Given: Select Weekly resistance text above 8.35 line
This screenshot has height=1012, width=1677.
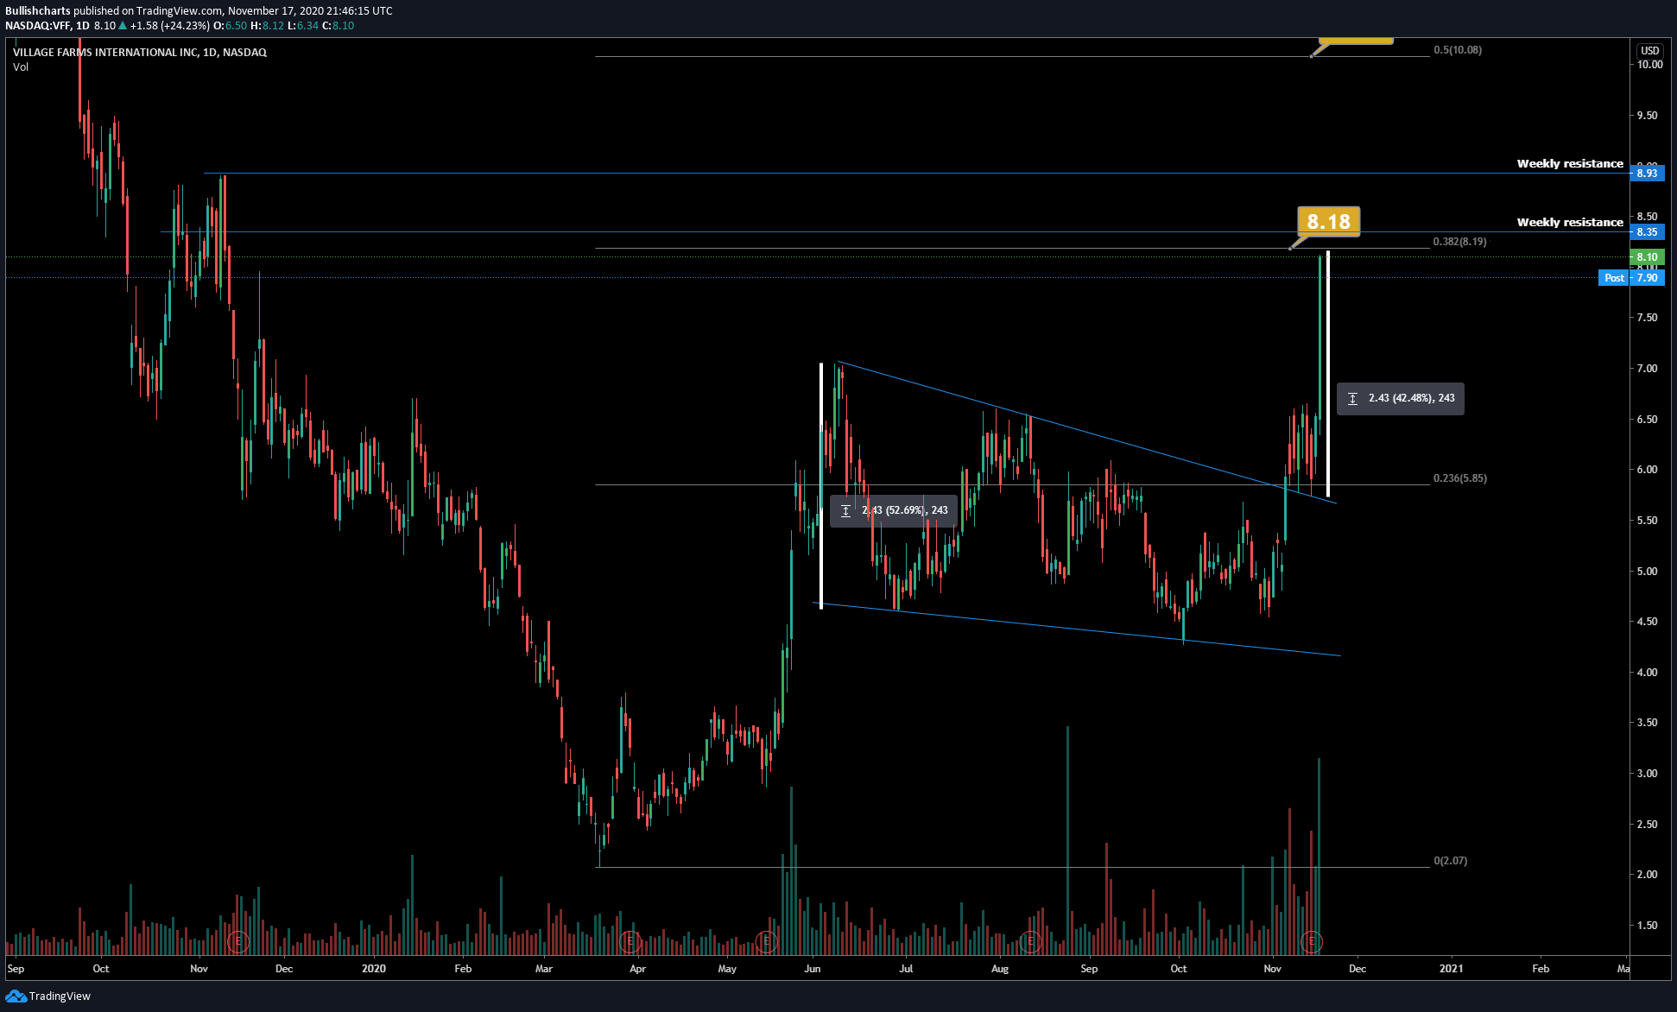Looking at the screenshot, I should (x=1570, y=222).
